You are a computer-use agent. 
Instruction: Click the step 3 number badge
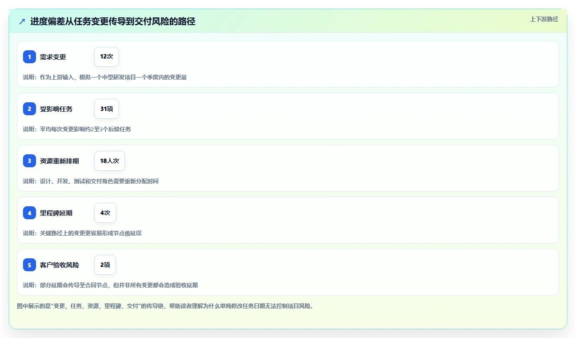click(x=30, y=161)
